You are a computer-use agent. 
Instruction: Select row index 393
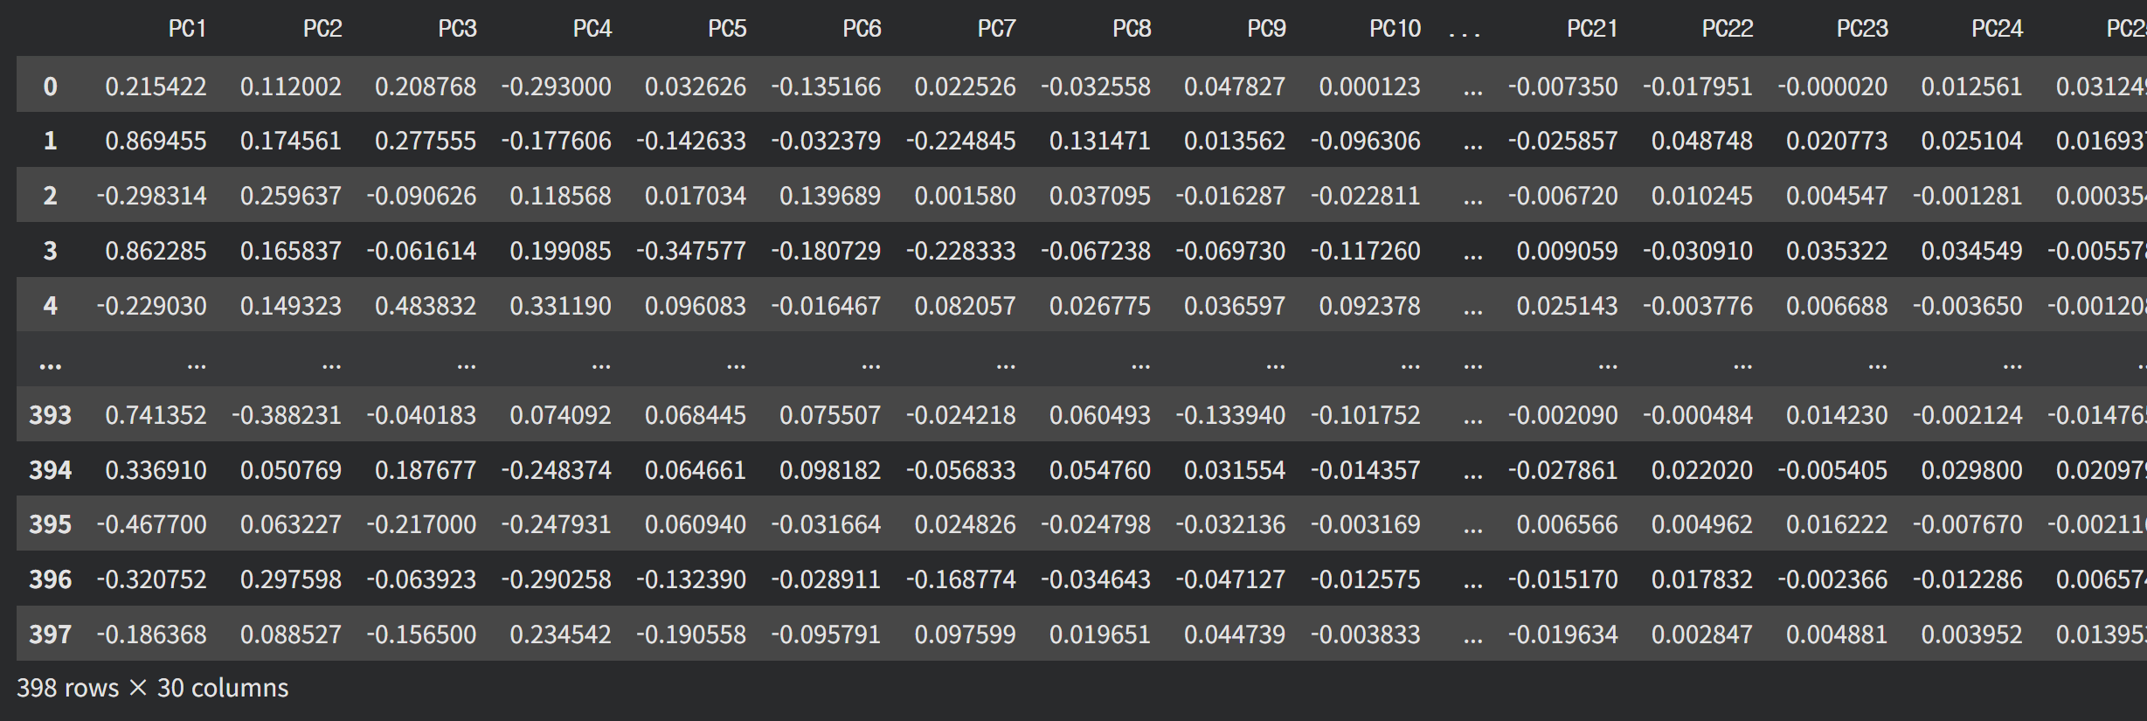point(51,414)
